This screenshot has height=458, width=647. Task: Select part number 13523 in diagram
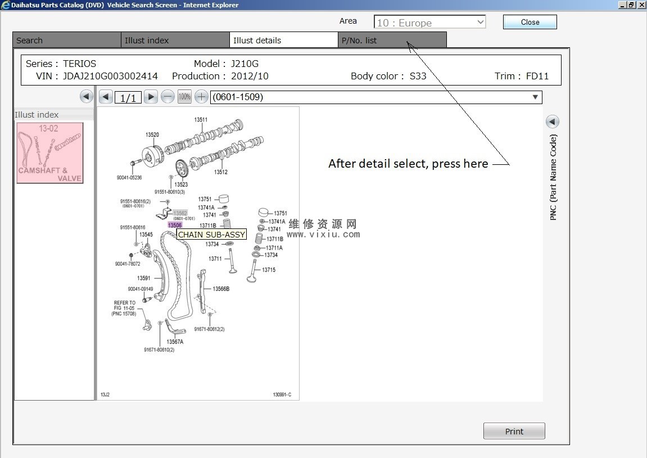[181, 185]
